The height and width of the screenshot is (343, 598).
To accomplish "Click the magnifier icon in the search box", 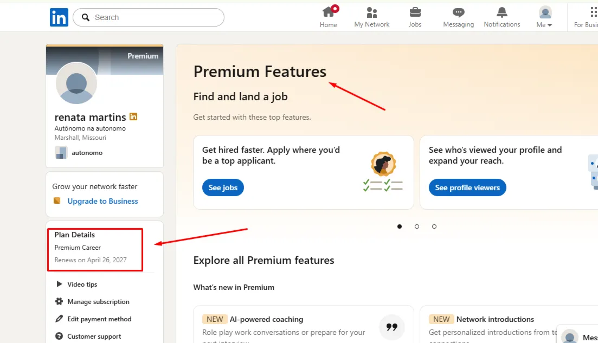I will point(86,17).
